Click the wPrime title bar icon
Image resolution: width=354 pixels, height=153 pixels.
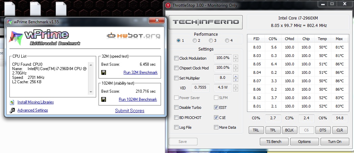9,22
